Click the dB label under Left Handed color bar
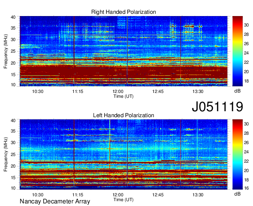This screenshot has width=253, height=206. point(237,194)
